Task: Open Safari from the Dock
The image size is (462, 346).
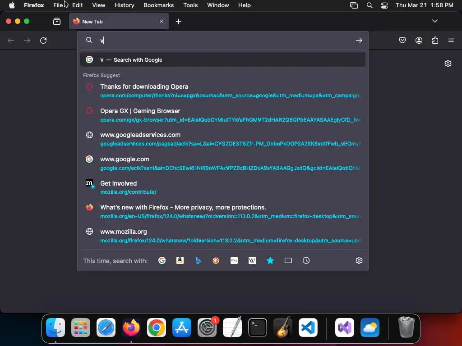Action: click(x=106, y=328)
